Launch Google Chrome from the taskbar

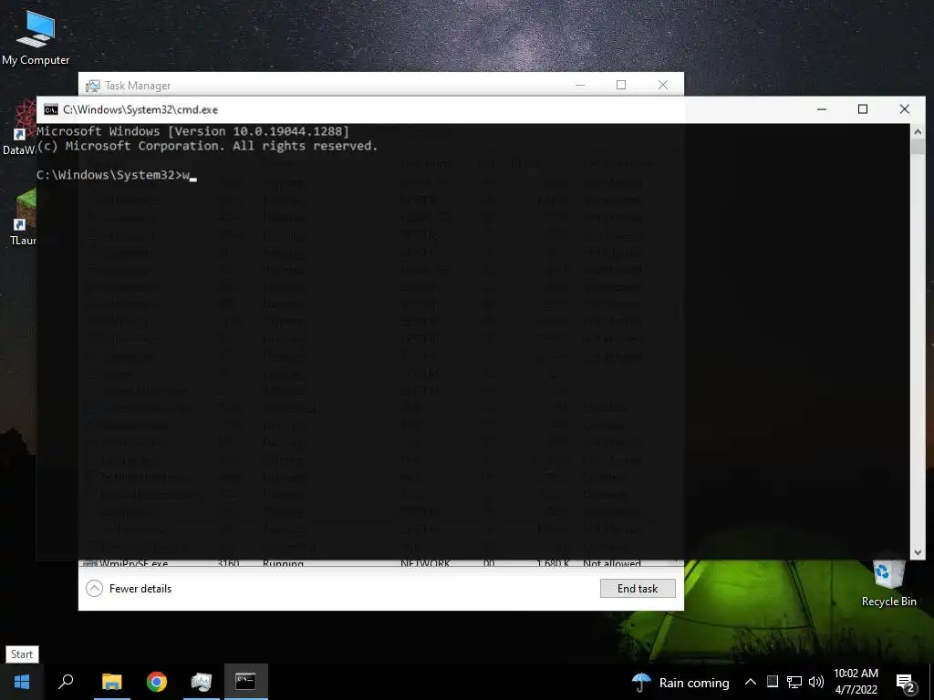(157, 682)
